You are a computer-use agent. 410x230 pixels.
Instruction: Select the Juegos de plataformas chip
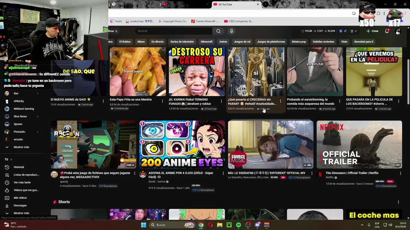(x=271, y=42)
